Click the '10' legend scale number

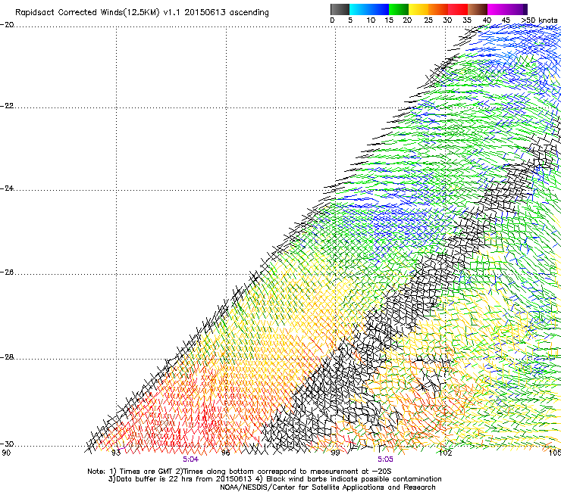point(371,20)
